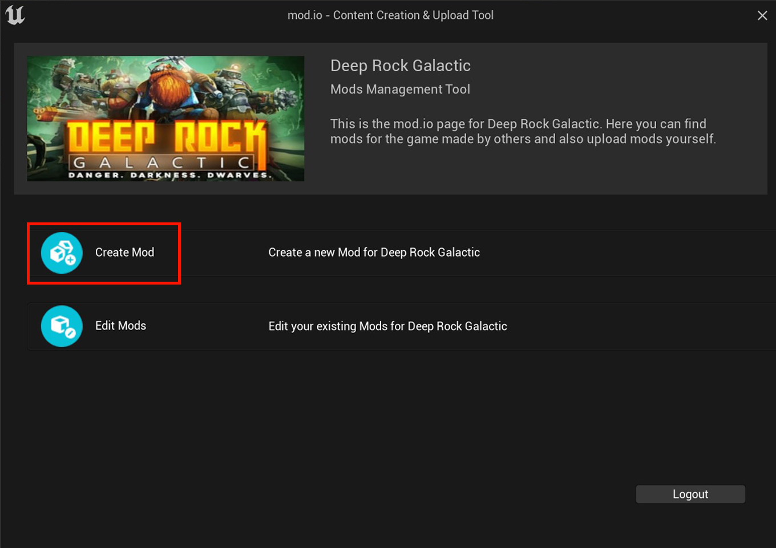
Task: Click empty area of the Create Mod row
Action: [x=628, y=253]
